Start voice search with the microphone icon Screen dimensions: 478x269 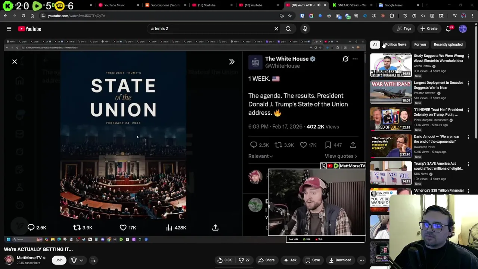tap(305, 29)
